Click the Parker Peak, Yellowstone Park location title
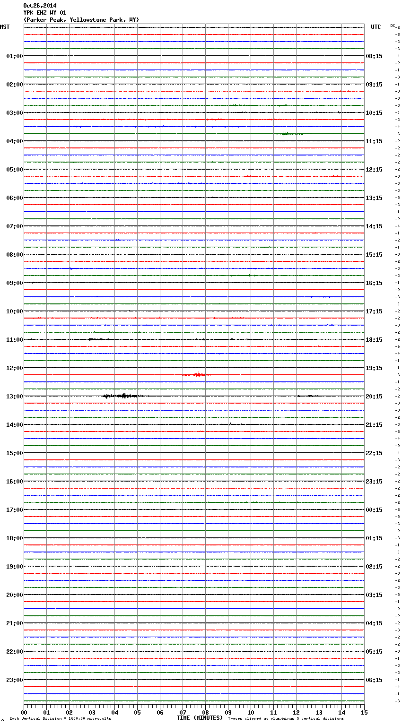Image resolution: width=402 pixels, height=725 pixels. coord(81,20)
